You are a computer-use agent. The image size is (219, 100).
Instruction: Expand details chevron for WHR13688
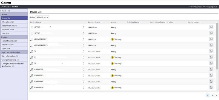pos(83,69)
